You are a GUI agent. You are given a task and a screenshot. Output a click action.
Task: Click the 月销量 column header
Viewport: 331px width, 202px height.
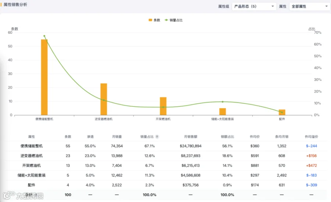click(x=117, y=137)
